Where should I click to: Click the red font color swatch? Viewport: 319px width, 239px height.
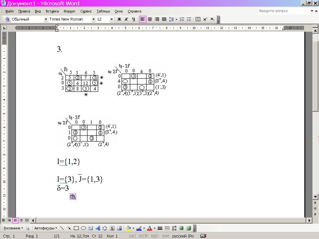click(150, 228)
